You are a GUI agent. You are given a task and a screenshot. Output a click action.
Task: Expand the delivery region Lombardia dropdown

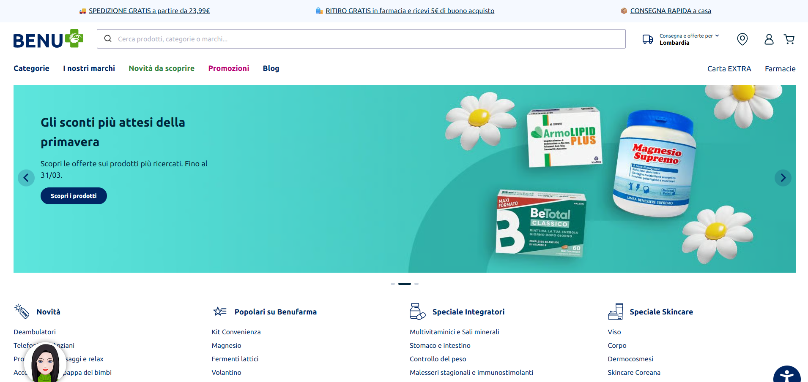pyautogui.click(x=689, y=39)
